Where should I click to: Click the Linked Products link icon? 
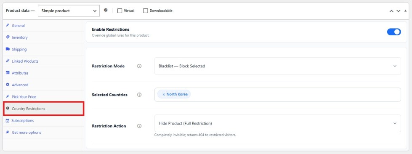coord(8,61)
